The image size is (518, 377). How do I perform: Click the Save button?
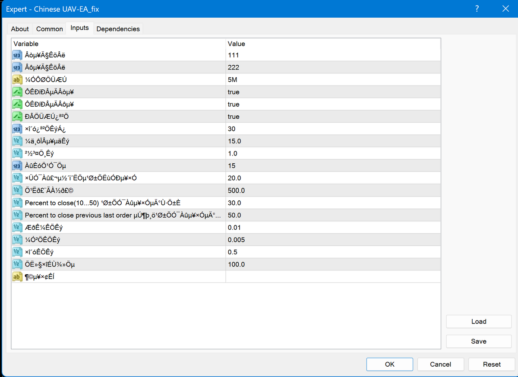tap(479, 341)
